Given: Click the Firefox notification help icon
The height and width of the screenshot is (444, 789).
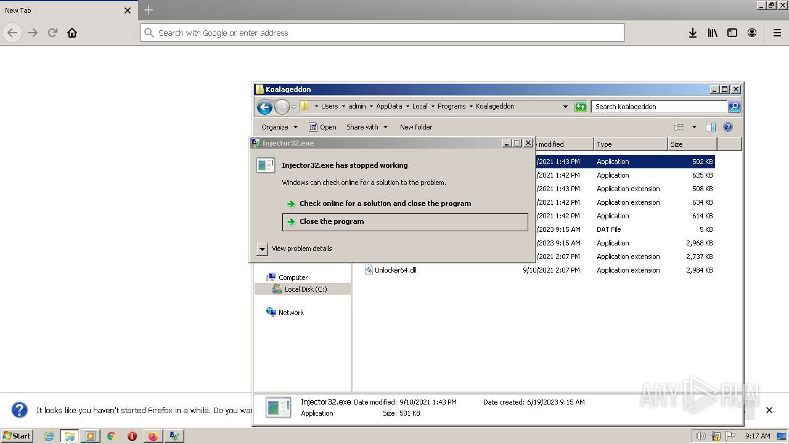Looking at the screenshot, I should 20,410.
